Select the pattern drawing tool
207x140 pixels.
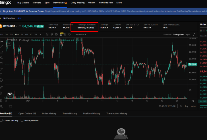1,58
